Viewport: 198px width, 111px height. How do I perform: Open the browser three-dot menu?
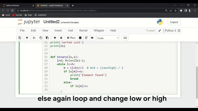click(x=195, y=10)
